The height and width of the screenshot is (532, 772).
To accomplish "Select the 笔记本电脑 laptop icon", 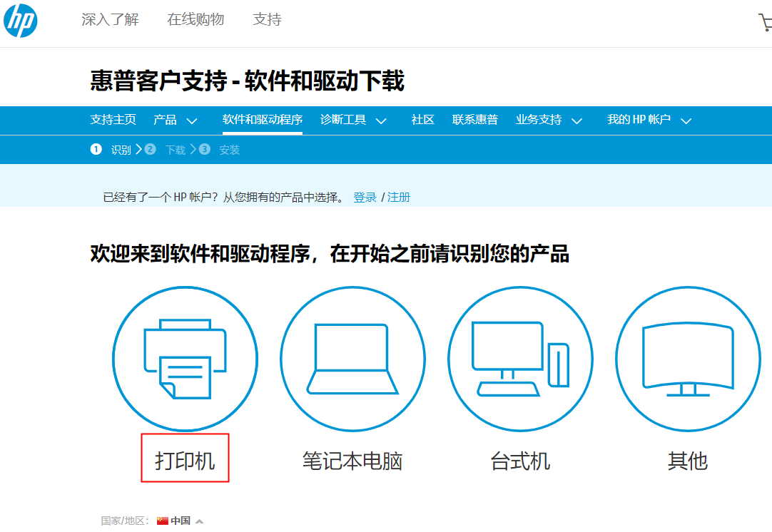I will pyautogui.click(x=352, y=359).
